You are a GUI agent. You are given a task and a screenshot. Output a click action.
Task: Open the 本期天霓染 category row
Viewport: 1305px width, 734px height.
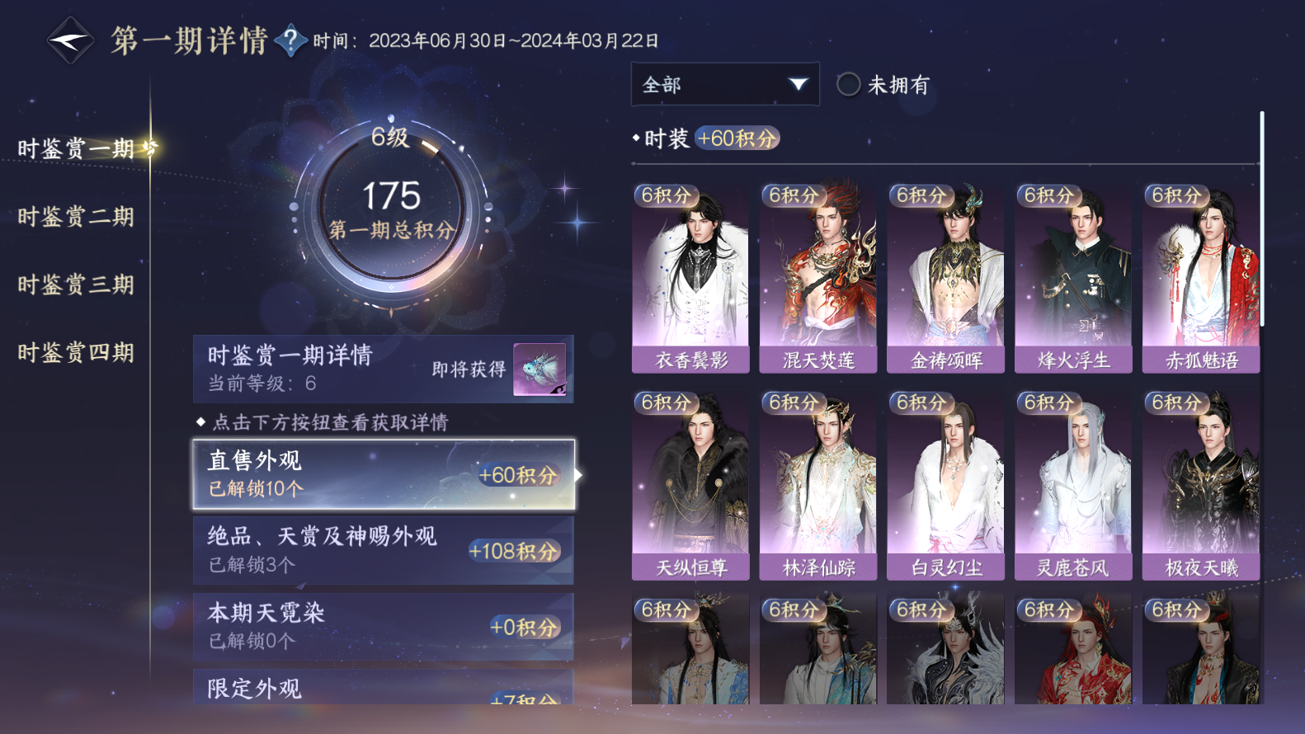[384, 627]
